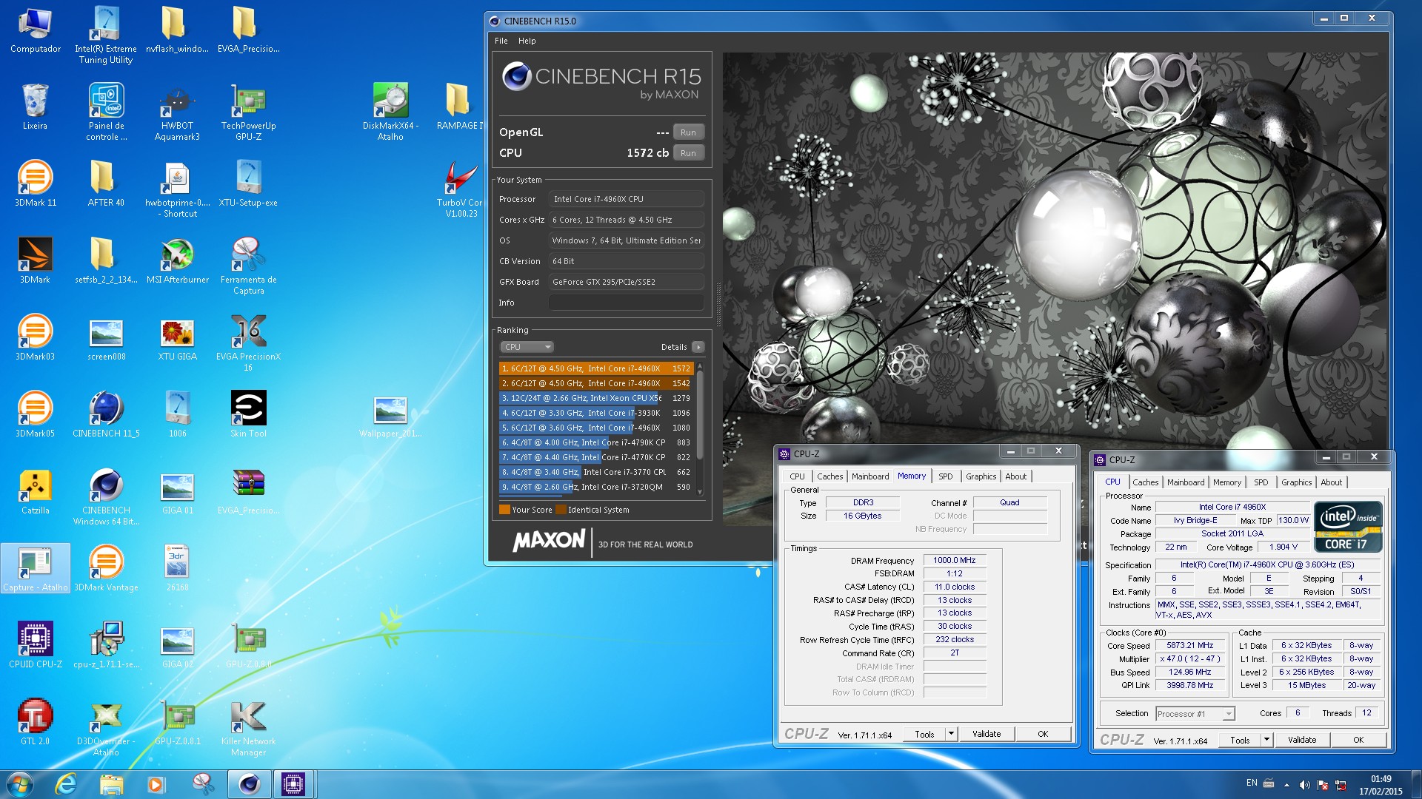Screen dimensions: 1422x799
Task: Open CINEBENCH 11_5 desktop icon
Action: [x=106, y=414]
